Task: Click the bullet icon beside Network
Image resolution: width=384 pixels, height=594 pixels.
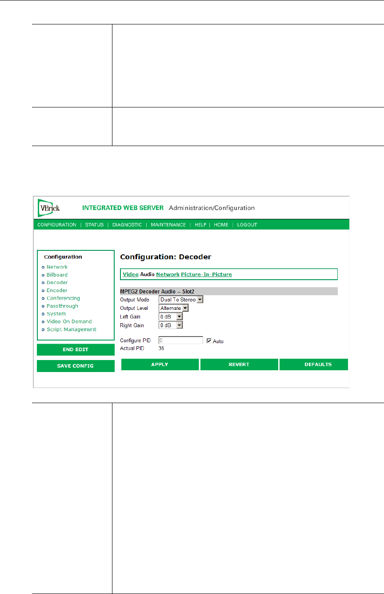Action: 43,267
